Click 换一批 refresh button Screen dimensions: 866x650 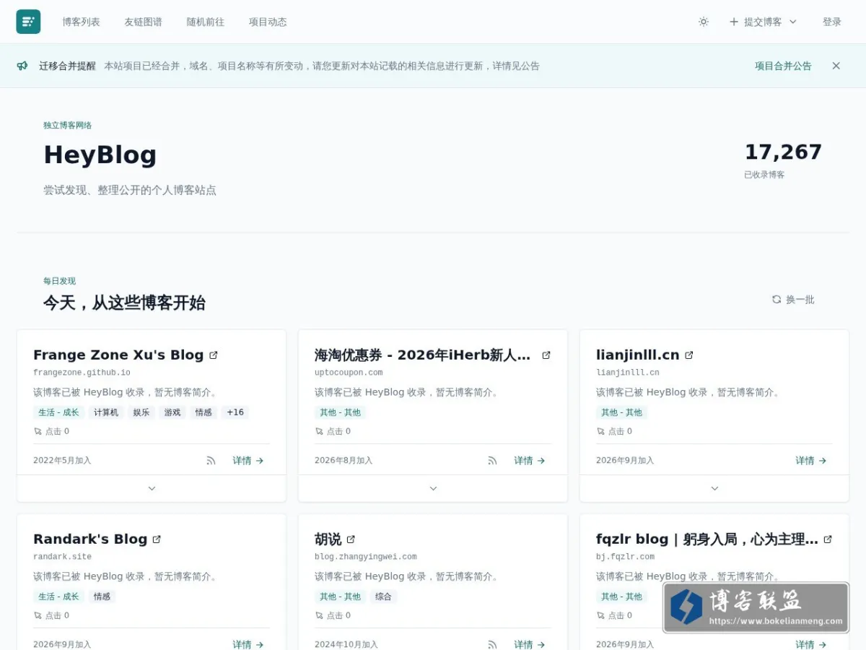(793, 299)
